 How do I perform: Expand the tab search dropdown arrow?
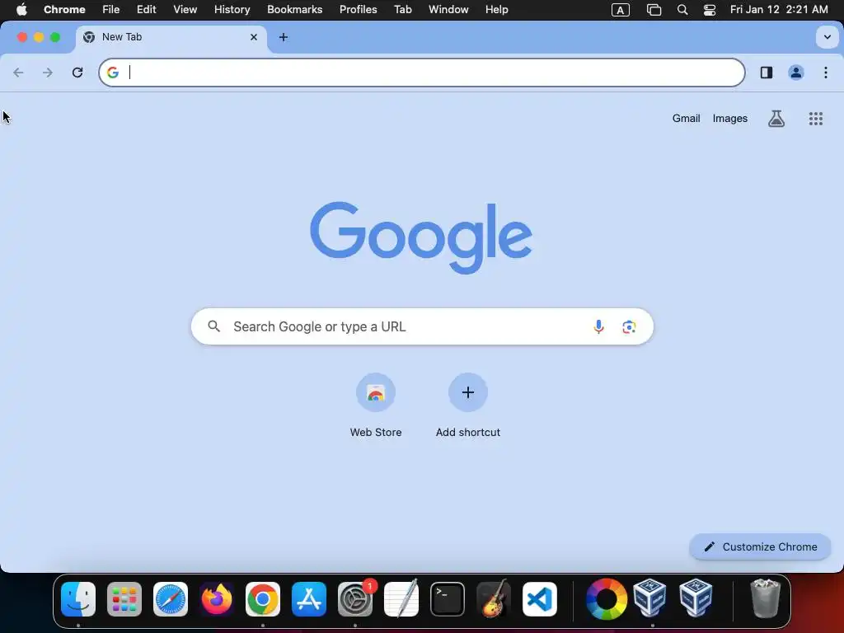pos(828,37)
